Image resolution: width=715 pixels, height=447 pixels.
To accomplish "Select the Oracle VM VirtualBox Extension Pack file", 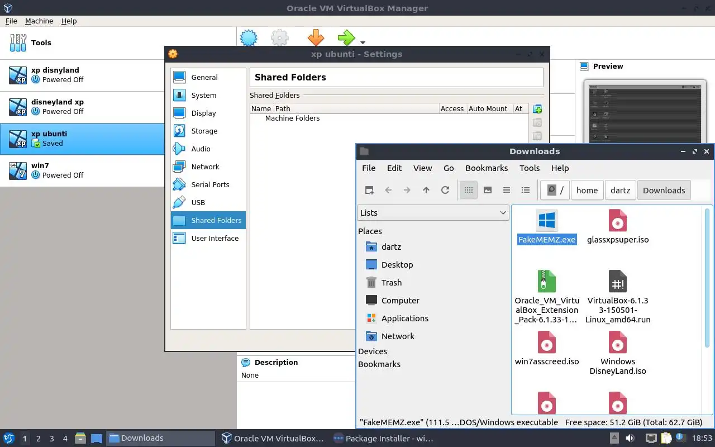I will [x=547, y=297].
